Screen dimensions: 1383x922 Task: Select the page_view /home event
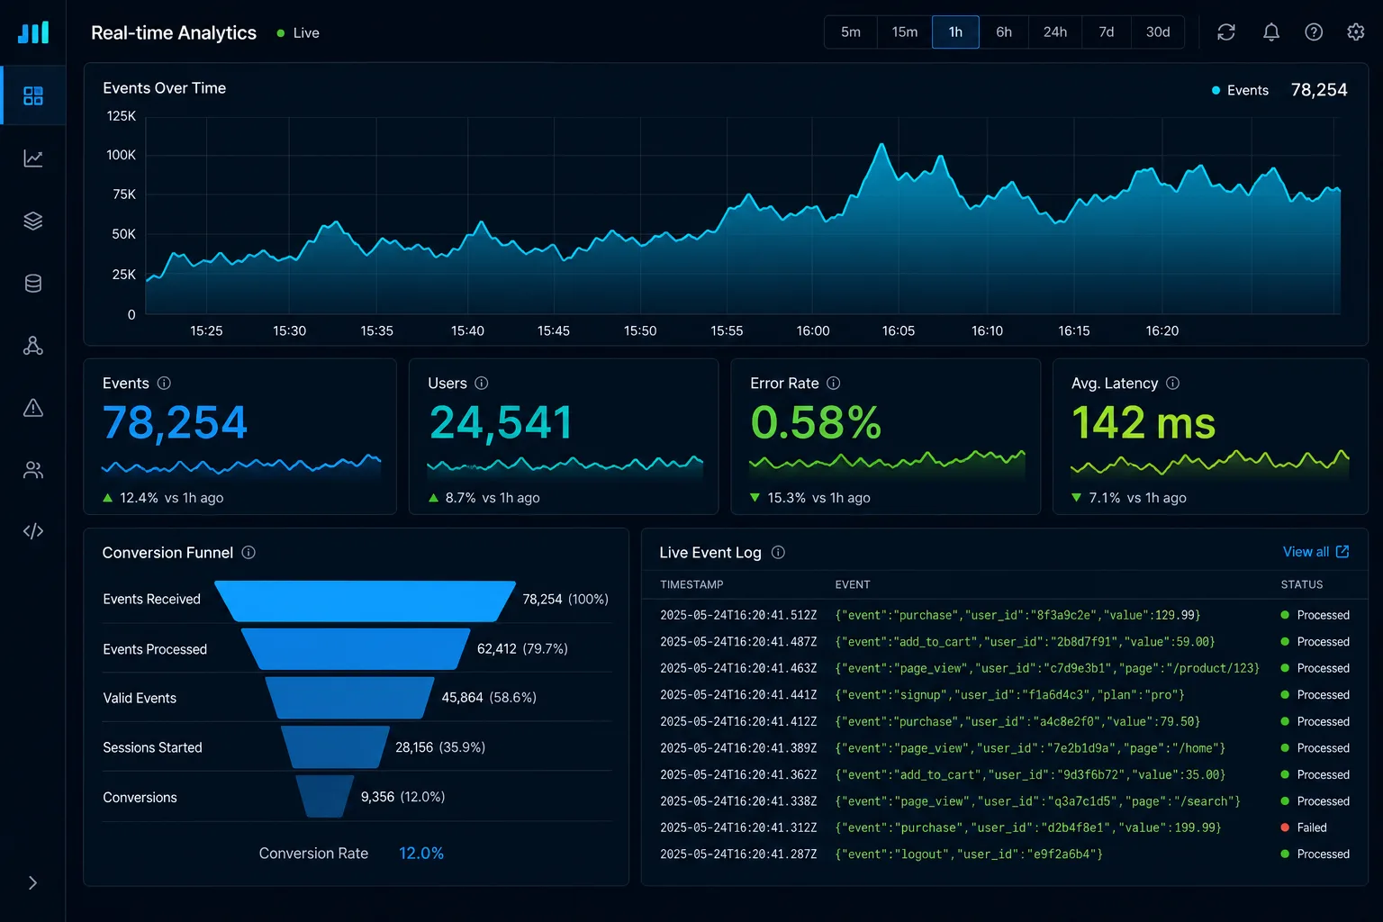[x=1005, y=748]
